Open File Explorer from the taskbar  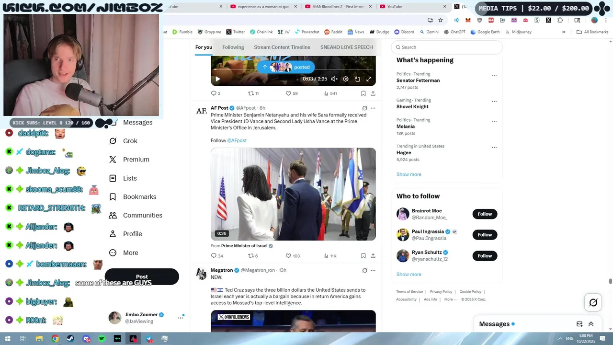(39, 339)
